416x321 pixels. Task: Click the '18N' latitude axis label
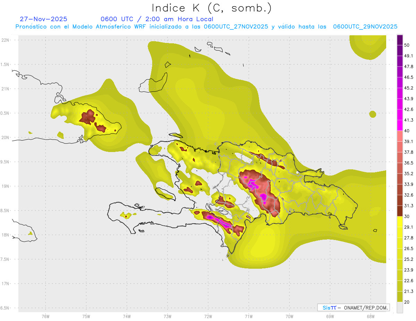pos(5,235)
